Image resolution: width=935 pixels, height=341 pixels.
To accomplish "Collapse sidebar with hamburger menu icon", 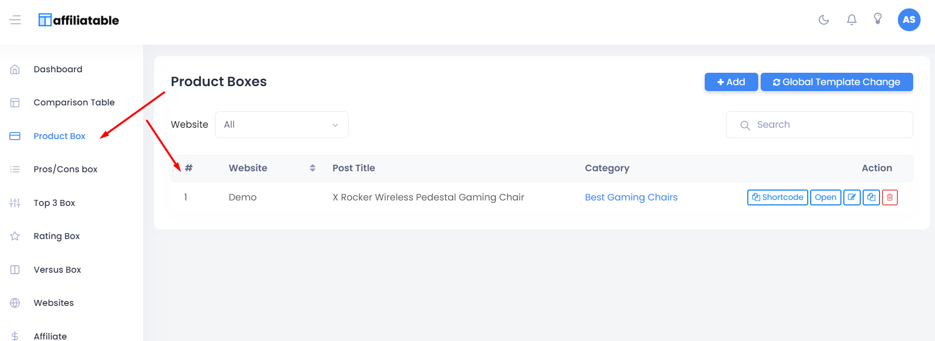I will pos(15,20).
